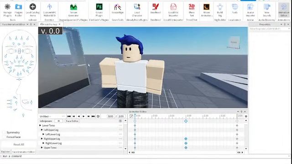Screen dimensions: 292x164
Task: Open the Animation Editor timeline settings gear
Action: (246, 116)
